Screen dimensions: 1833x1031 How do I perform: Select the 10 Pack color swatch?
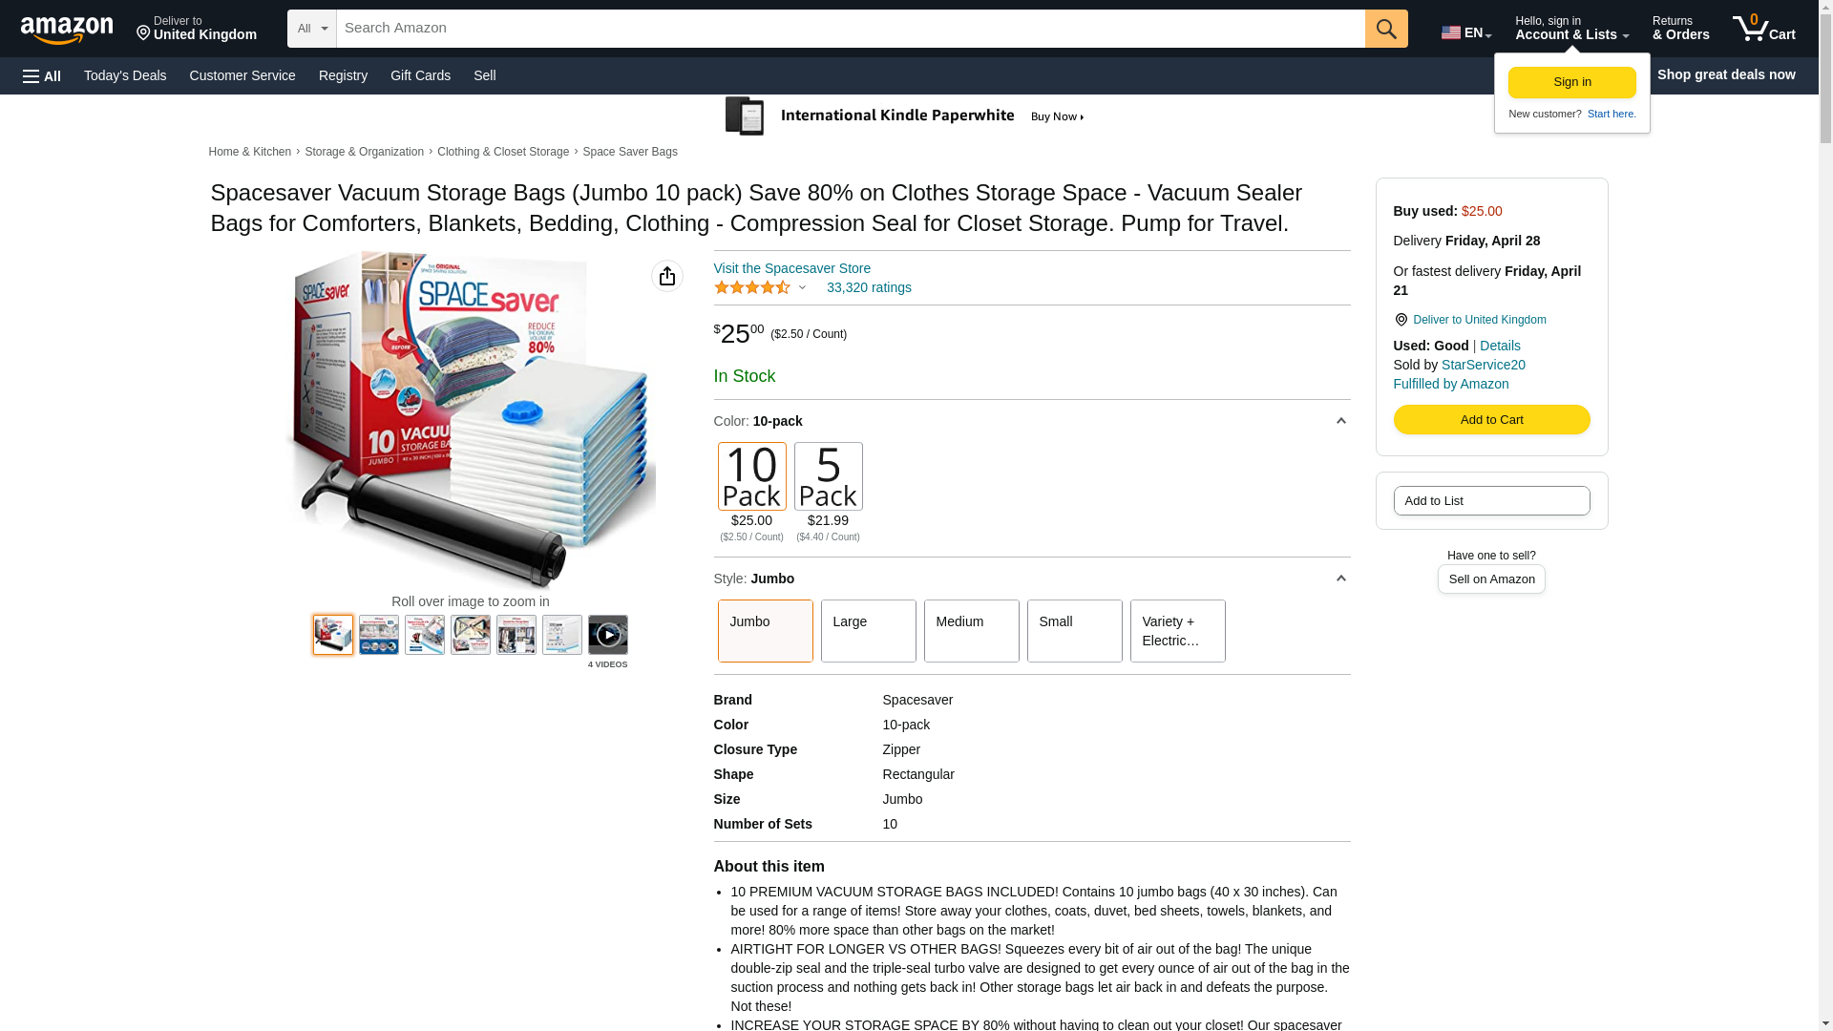coord(751,476)
